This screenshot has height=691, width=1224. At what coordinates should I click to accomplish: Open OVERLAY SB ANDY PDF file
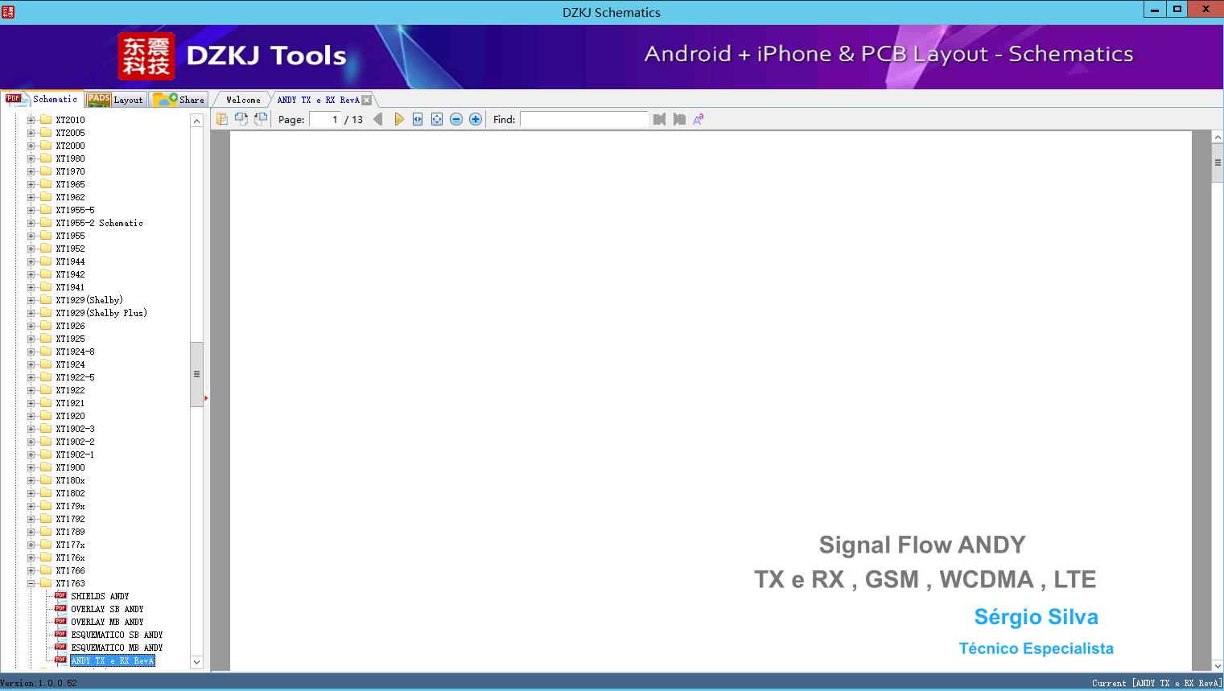click(107, 609)
